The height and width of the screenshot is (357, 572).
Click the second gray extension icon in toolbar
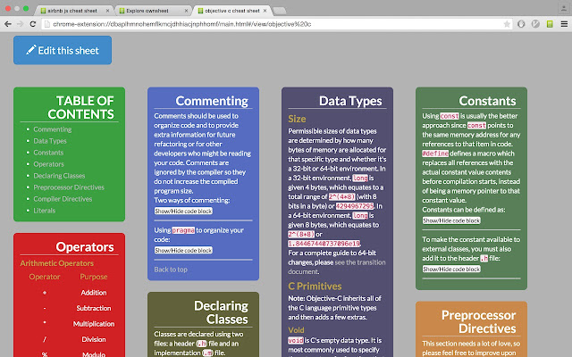click(x=535, y=24)
